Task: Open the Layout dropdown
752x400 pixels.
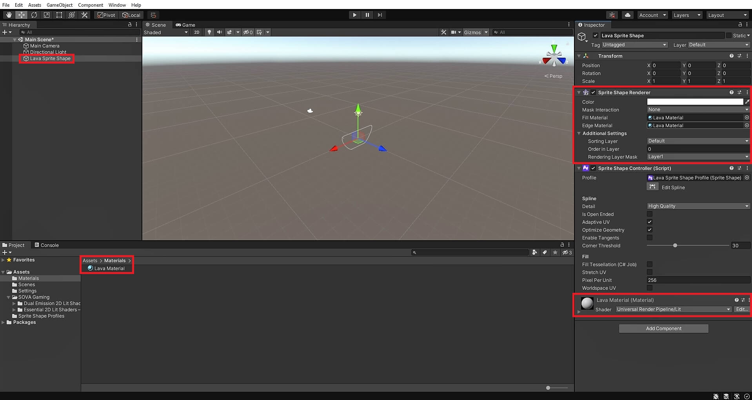Action: (x=727, y=15)
